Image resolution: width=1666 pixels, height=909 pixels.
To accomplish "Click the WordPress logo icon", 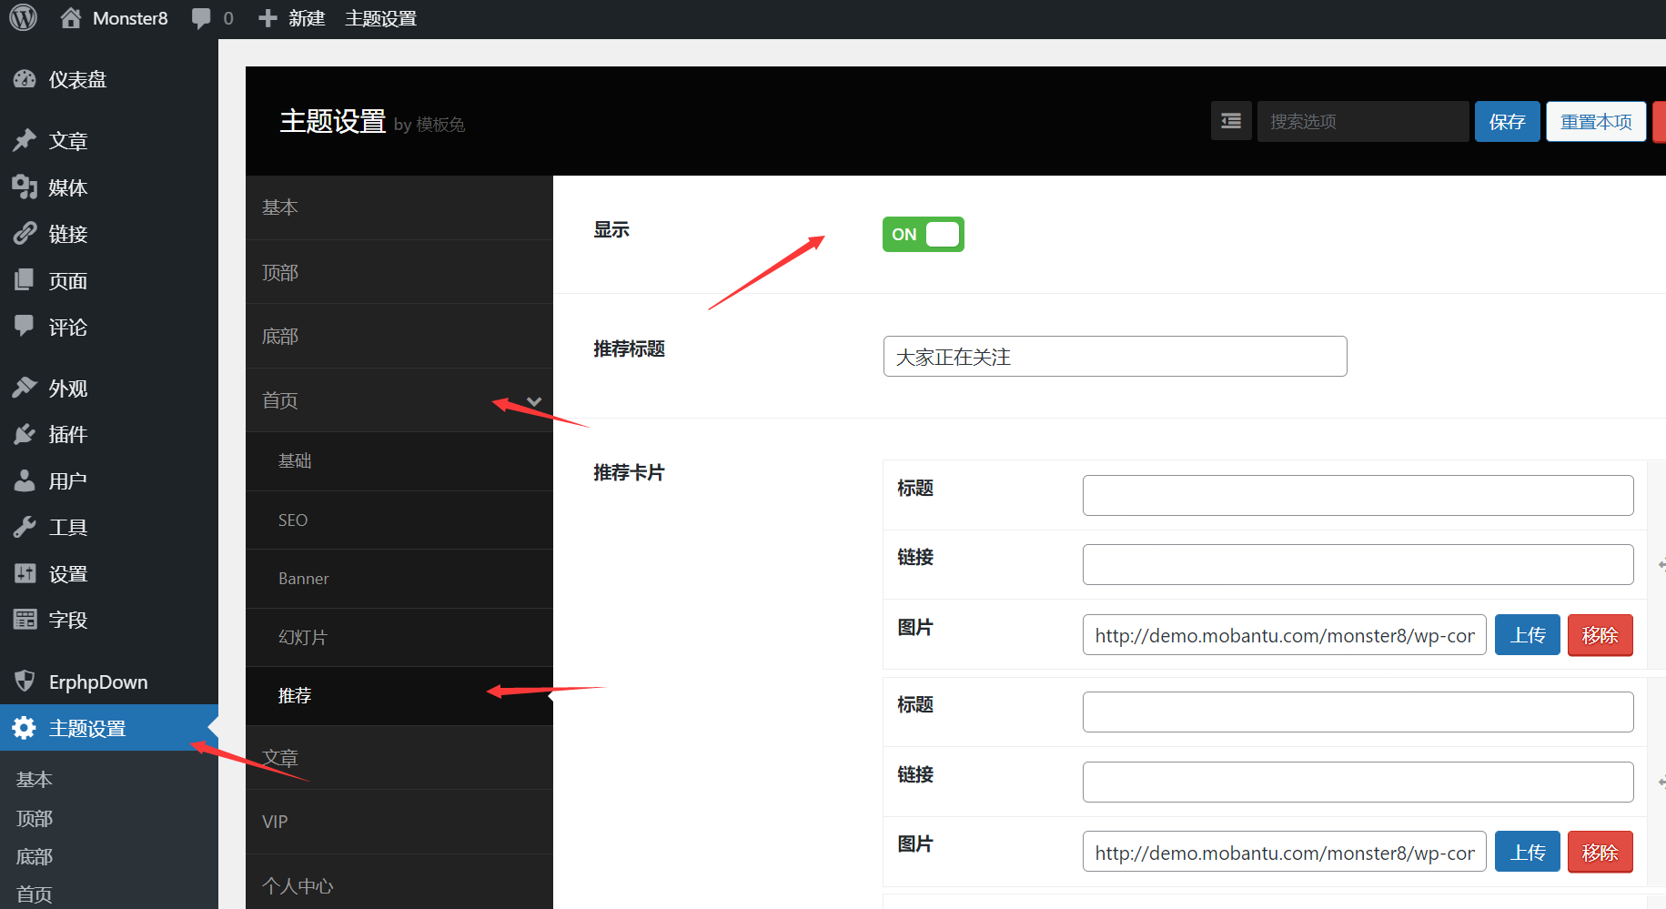I will point(23,18).
